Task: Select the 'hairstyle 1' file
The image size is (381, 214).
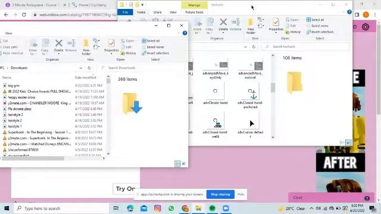Action: 14,127
